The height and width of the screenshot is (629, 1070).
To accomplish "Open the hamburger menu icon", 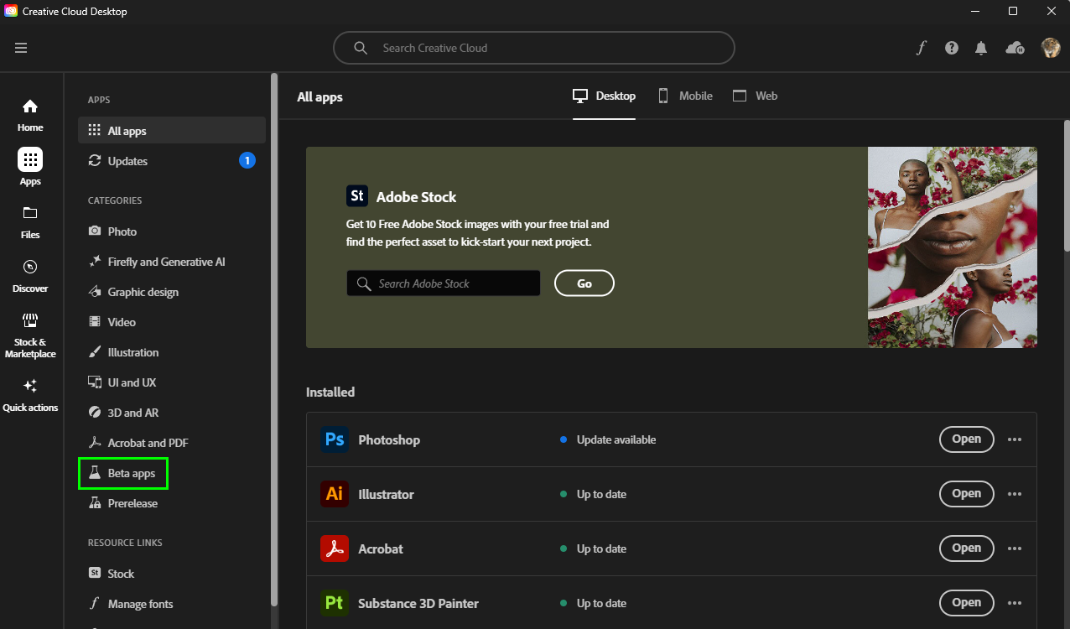I will 21,48.
